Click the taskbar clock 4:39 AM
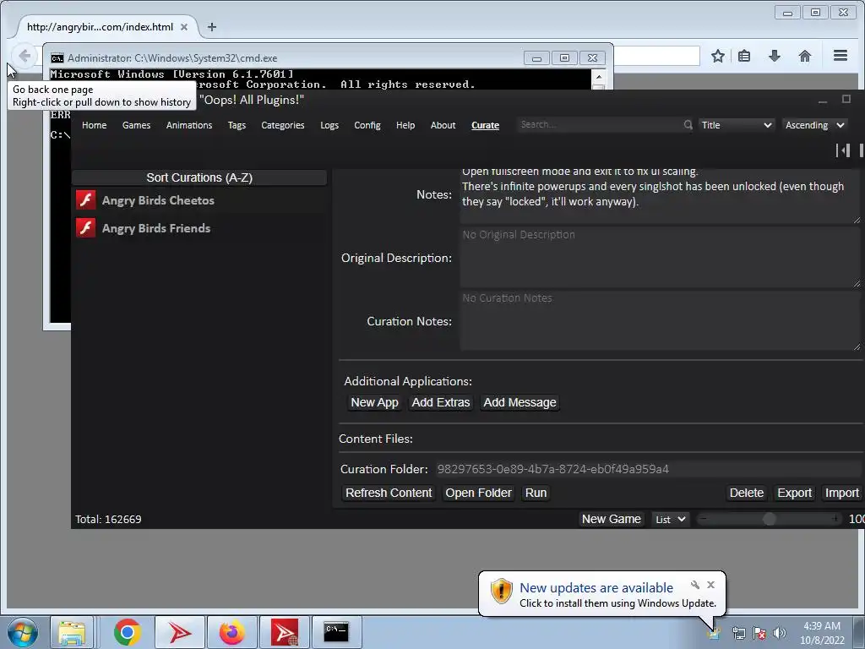The width and height of the screenshot is (865, 649). pos(821,626)
